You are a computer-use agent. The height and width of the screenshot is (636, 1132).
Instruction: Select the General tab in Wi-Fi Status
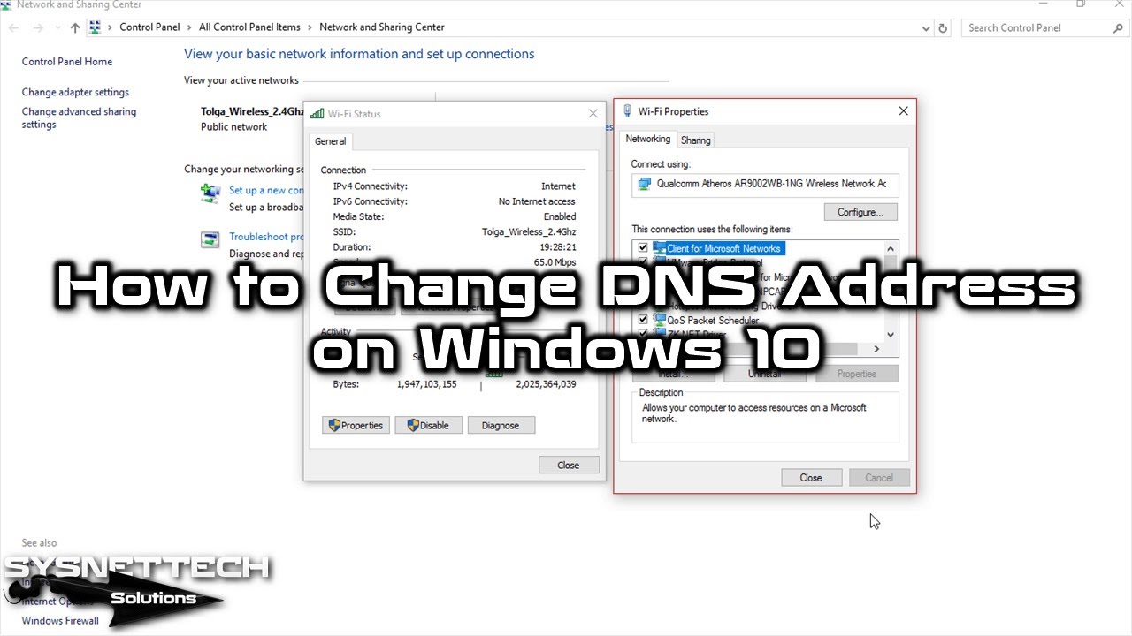(331, 141)
